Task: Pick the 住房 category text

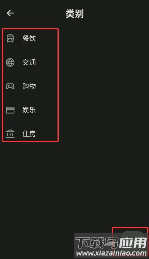Action: click(29, 134)
